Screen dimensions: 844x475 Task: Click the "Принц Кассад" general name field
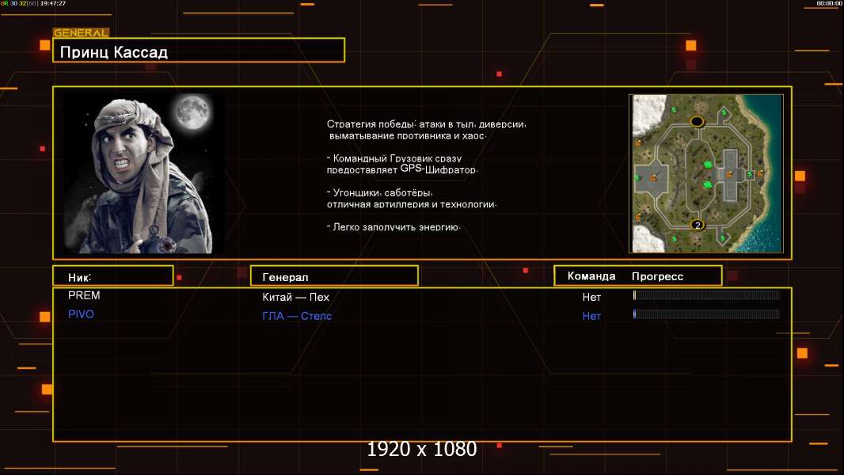[x=199, y=51]
